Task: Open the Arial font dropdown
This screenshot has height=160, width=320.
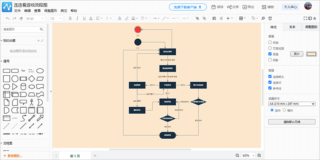Action: pyautogui.click(x=35, y=18)
